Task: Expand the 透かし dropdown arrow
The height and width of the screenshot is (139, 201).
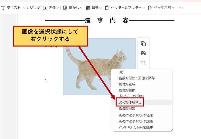Action: 81,8
